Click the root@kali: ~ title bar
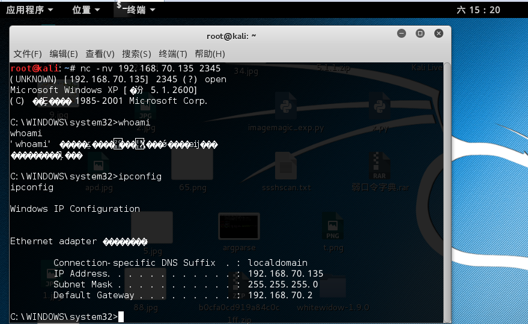Screen dimensions: 528x324 [x=231, y=36]
